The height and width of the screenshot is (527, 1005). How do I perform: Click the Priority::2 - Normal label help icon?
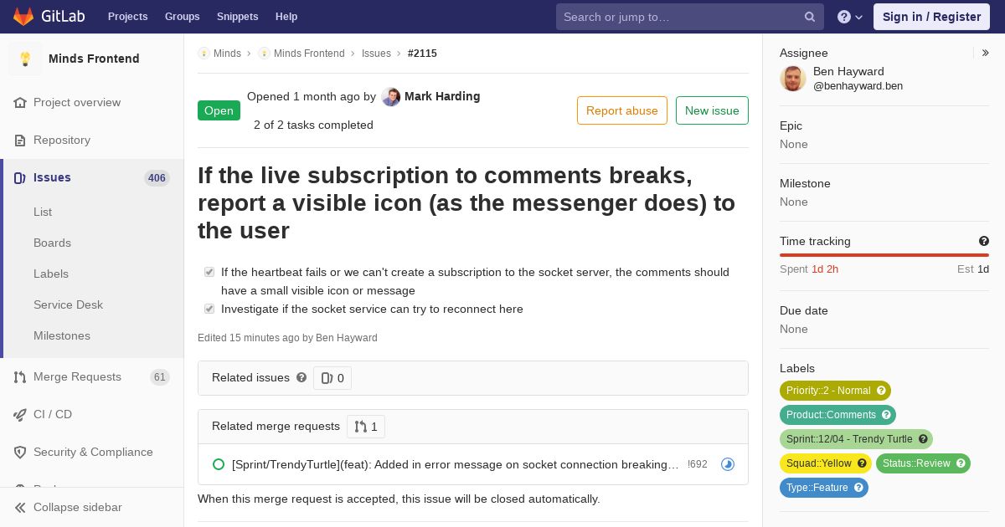(881, 391)
